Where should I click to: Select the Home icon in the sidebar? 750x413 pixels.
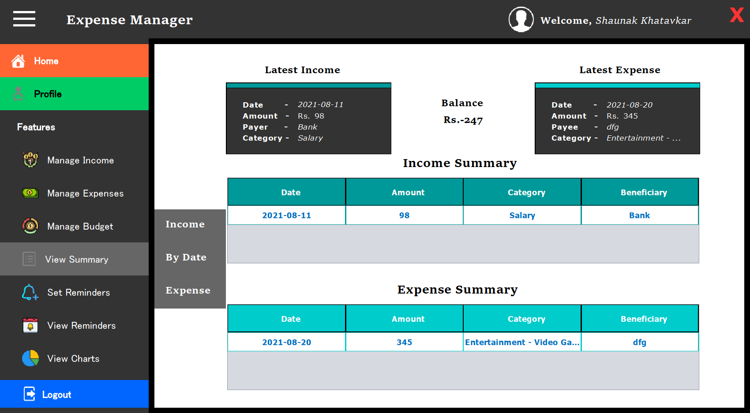[18, 60]
